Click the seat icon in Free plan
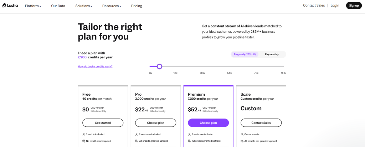The height and width of the screenshot is (147, 365). tap(84, 134)
